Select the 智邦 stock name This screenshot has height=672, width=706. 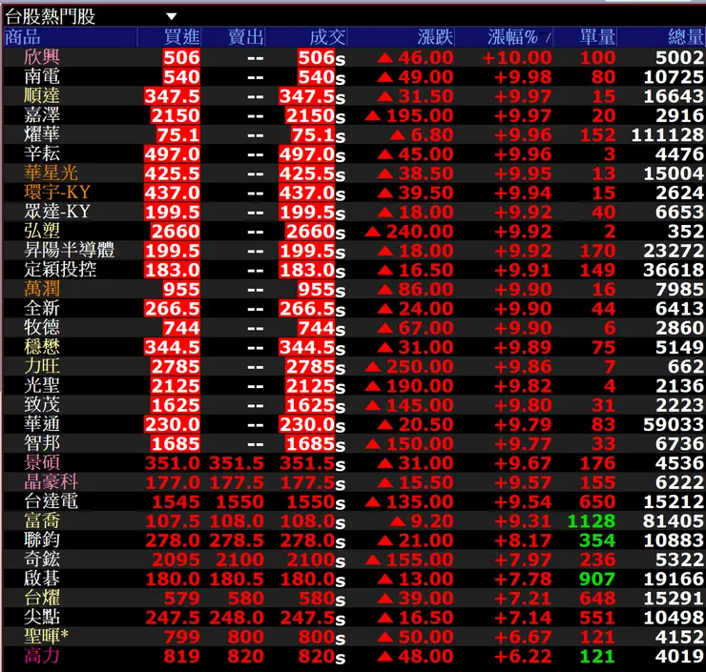coord(42,443)
